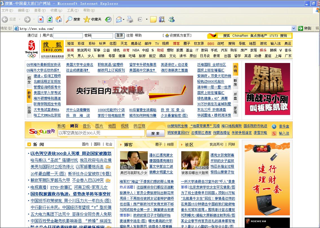This screenshot has width=320, height=228.
Task: Open the Discuss yellow note icon
Action: pyautogui.click(x=153, y=19)
